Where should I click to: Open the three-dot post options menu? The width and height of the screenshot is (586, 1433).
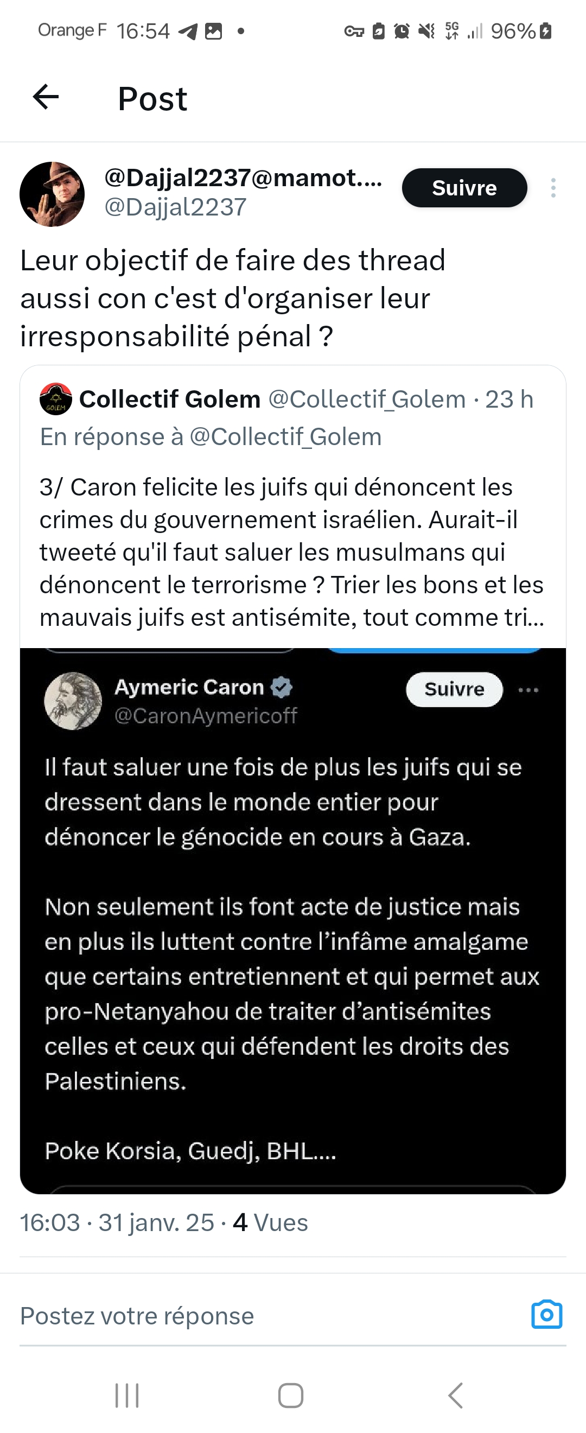coord(553,188)
